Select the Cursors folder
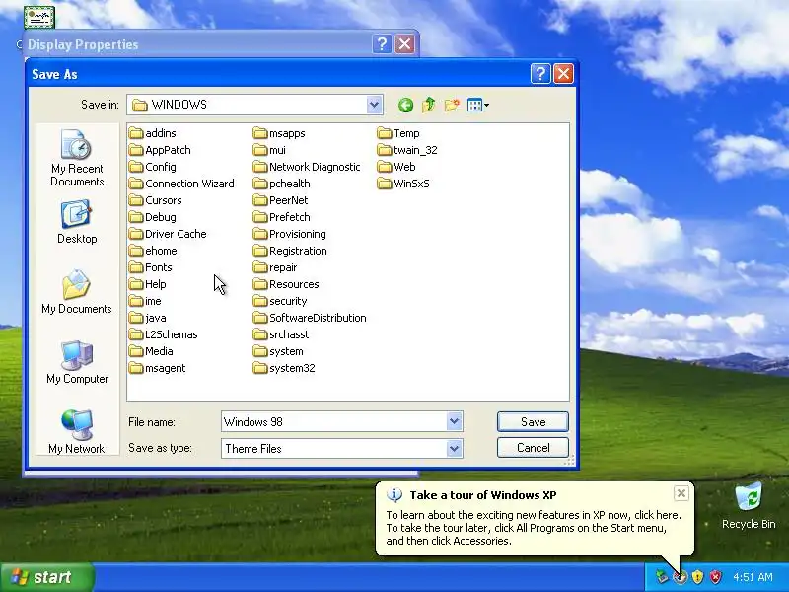The height and width of the screenshot is (592, 789). (155, 200)
